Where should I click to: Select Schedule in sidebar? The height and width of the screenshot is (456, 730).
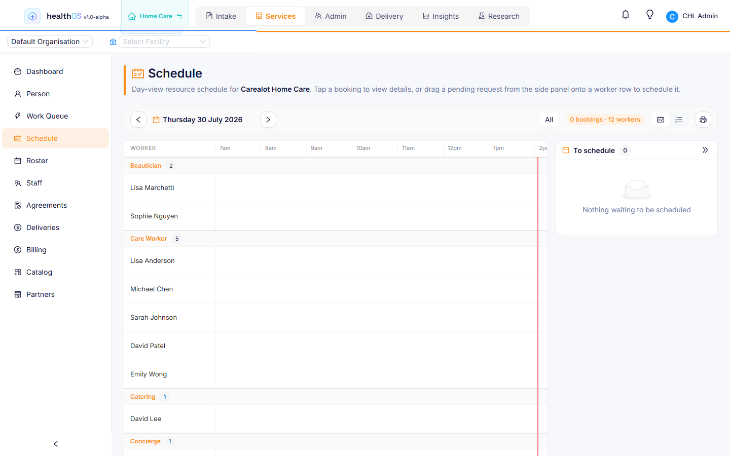tap(55, 138)
